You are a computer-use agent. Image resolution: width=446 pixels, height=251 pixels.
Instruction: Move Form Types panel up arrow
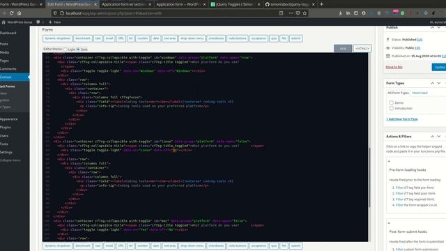coord(432,83)
